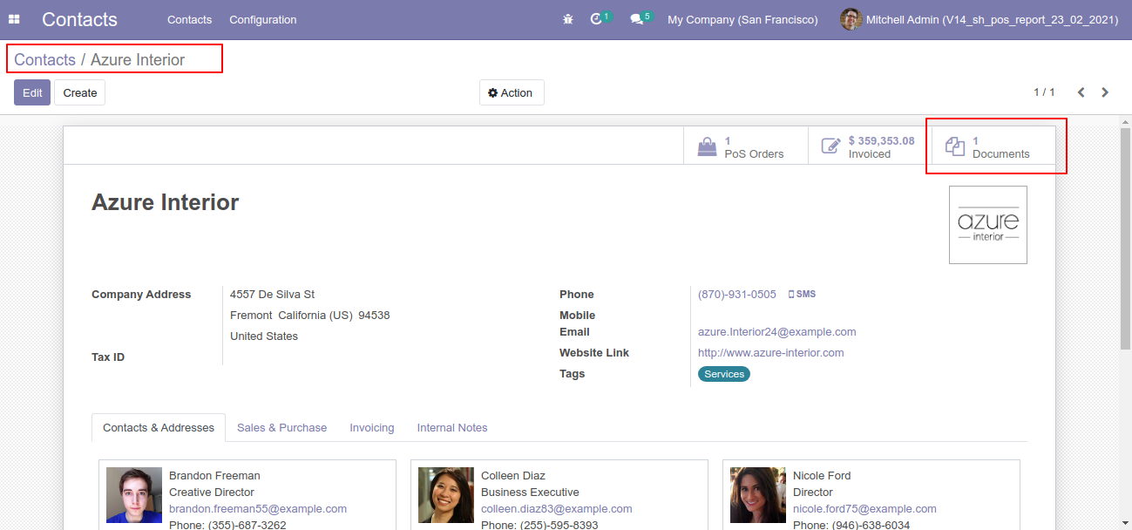
Task: Click brandon.freeman55@example.com email link
Action: tap(258, 509)
